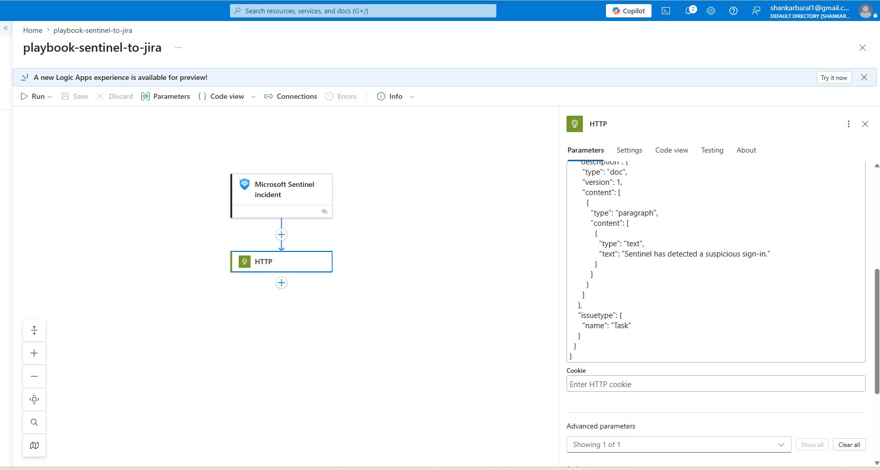Click Try it now in preview banner

pyautogui.click(x=834, y=78)
